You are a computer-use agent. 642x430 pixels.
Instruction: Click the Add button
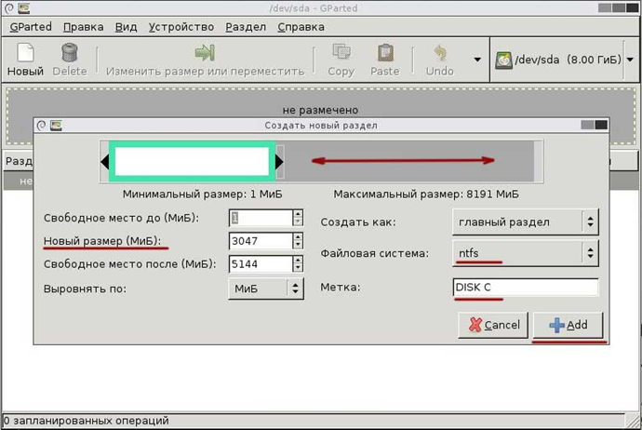(568, 325)
